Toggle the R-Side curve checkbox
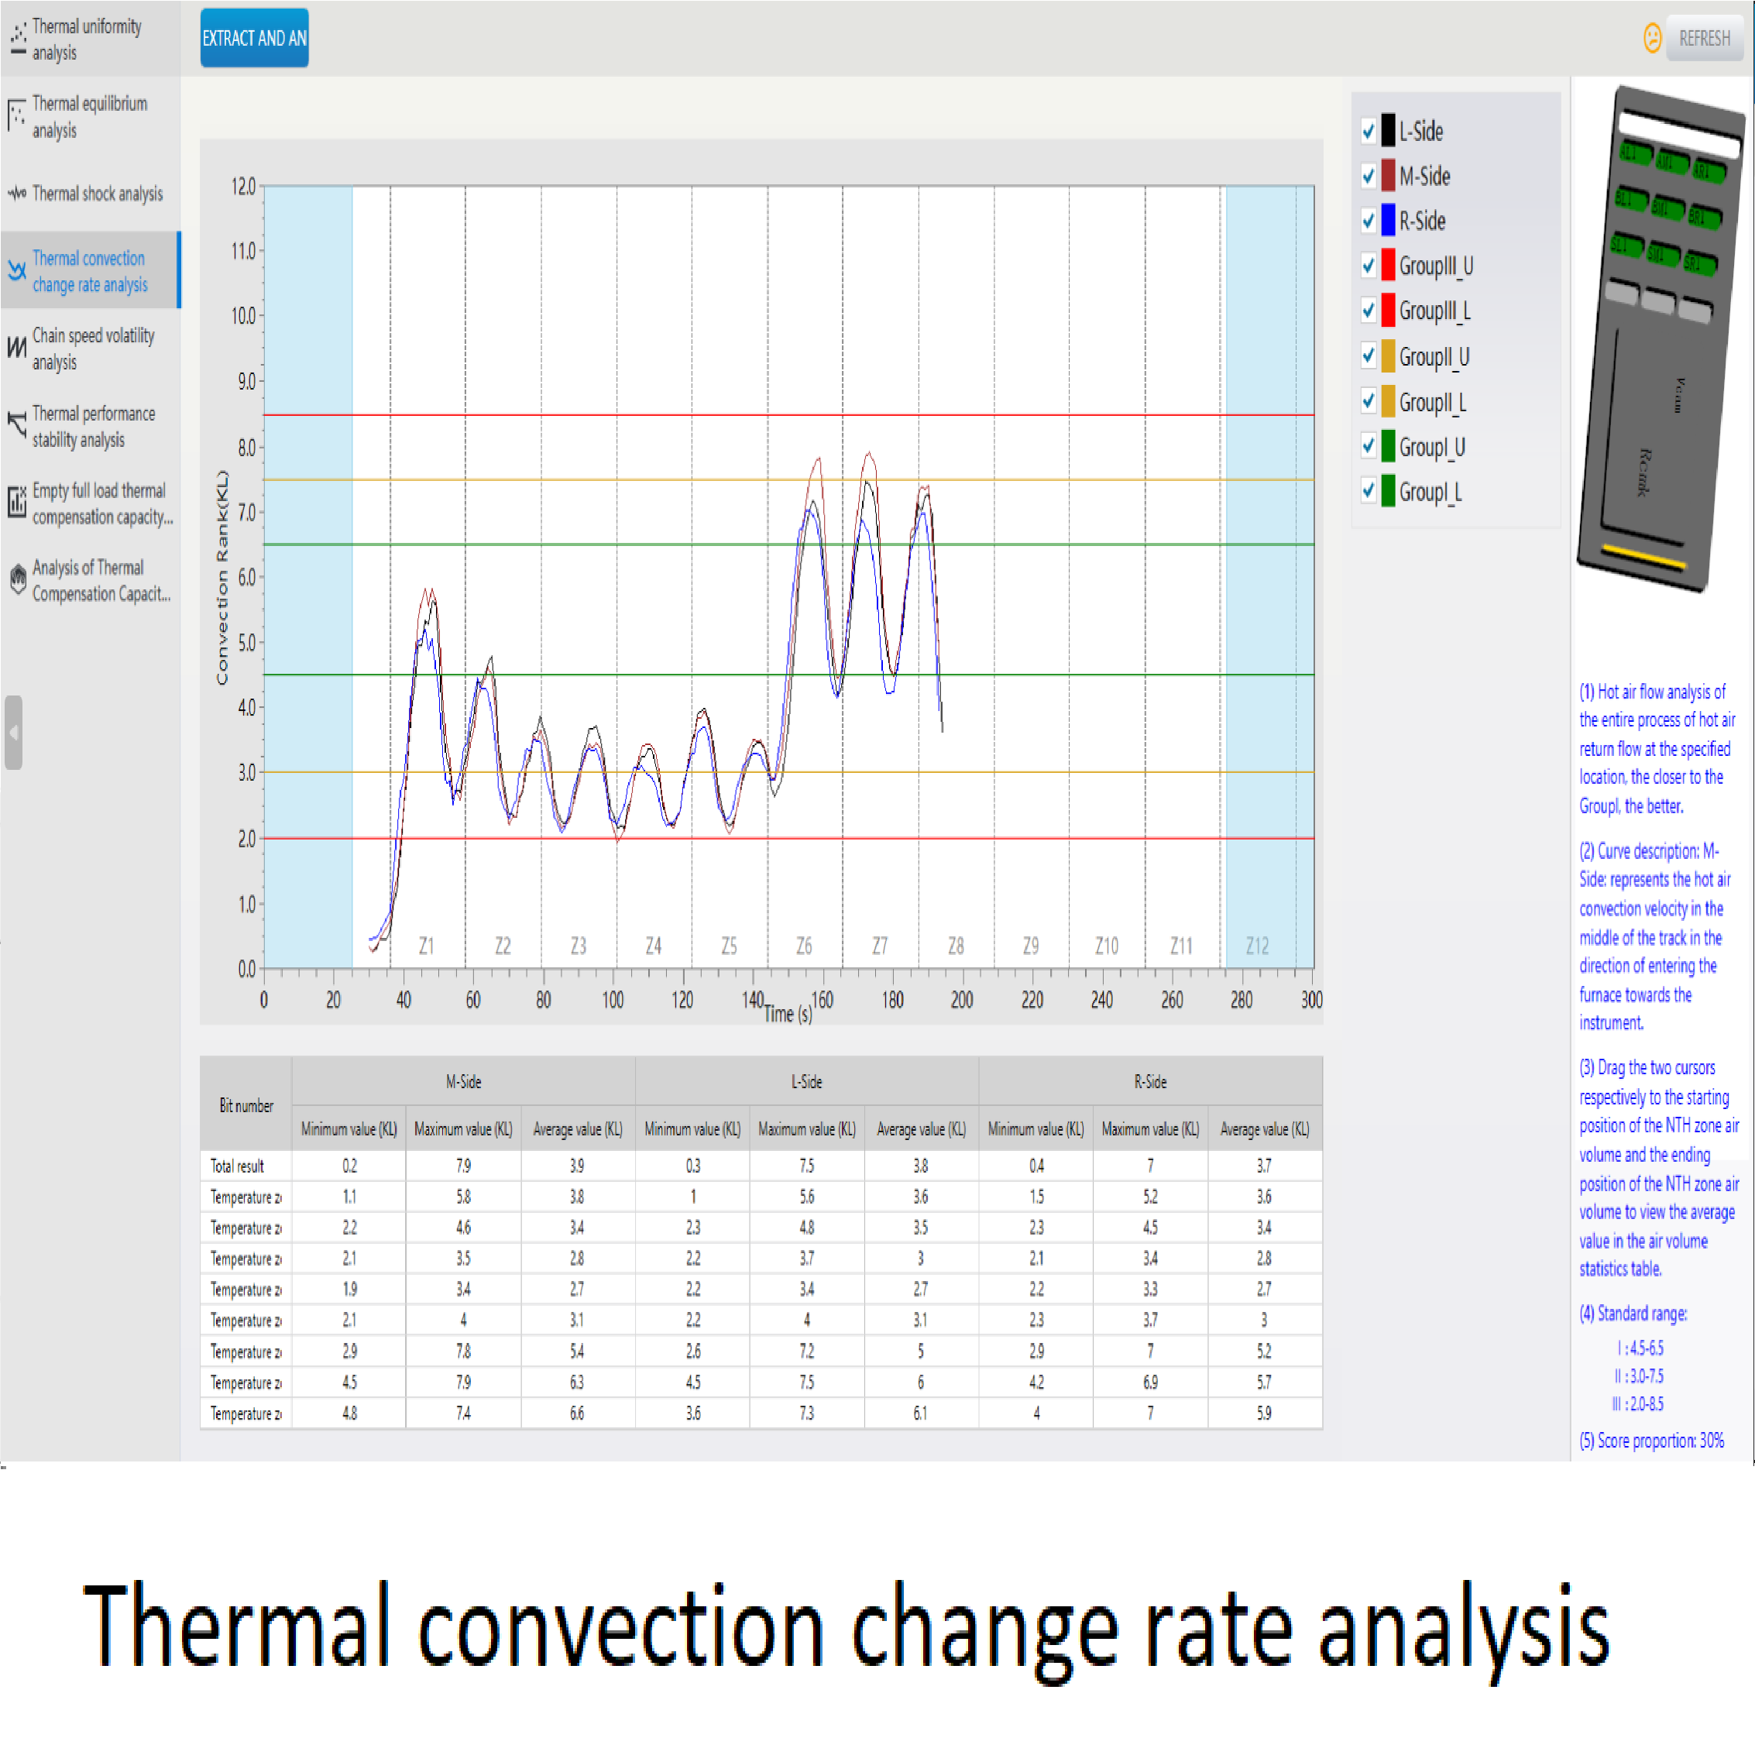This screenshot has width=1755, height=1755. 1368,221
